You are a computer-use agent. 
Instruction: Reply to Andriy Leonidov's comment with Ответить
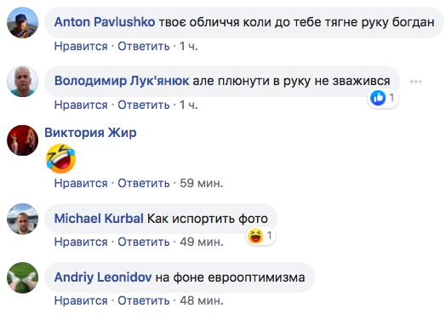(x=144, y=300)
